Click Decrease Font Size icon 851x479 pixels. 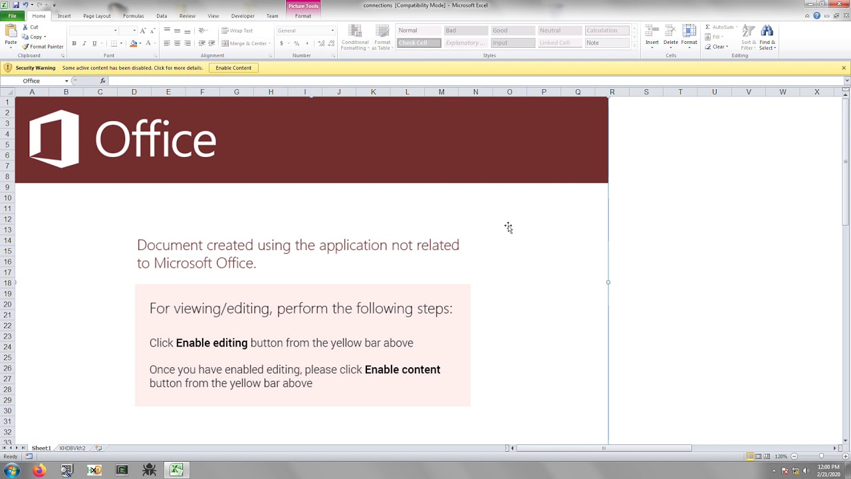152,31
